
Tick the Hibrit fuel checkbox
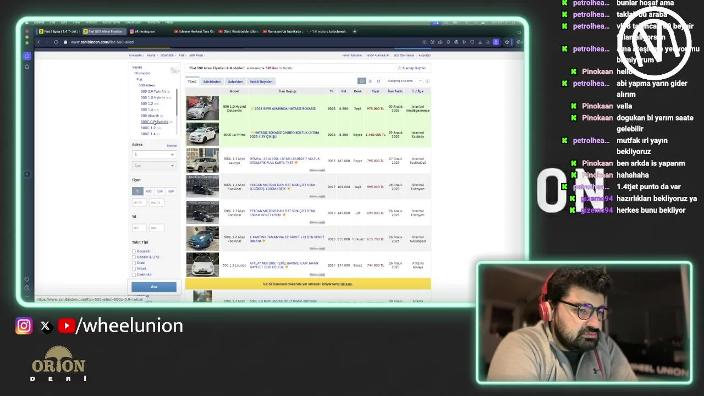[134, 268]
